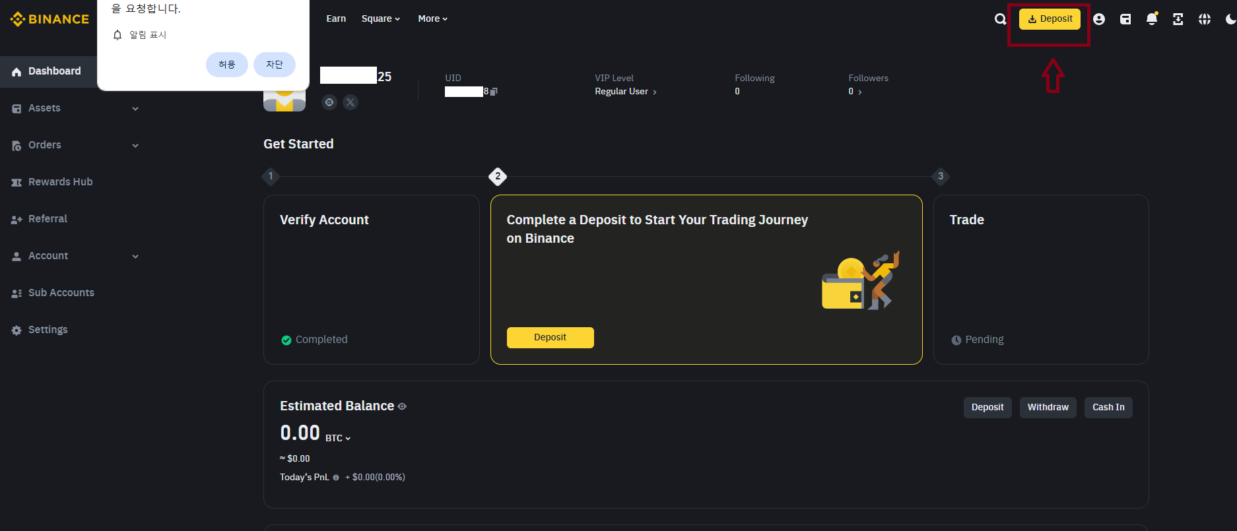Click the ≈ $0.00 balance value
The width and height of the screenshot is (1237, 531).
point(295,458)
